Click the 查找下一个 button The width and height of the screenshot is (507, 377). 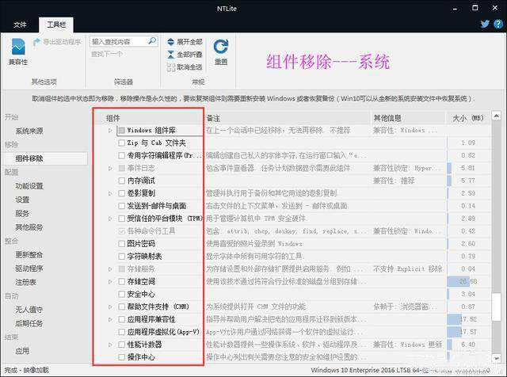click(107, 54)
